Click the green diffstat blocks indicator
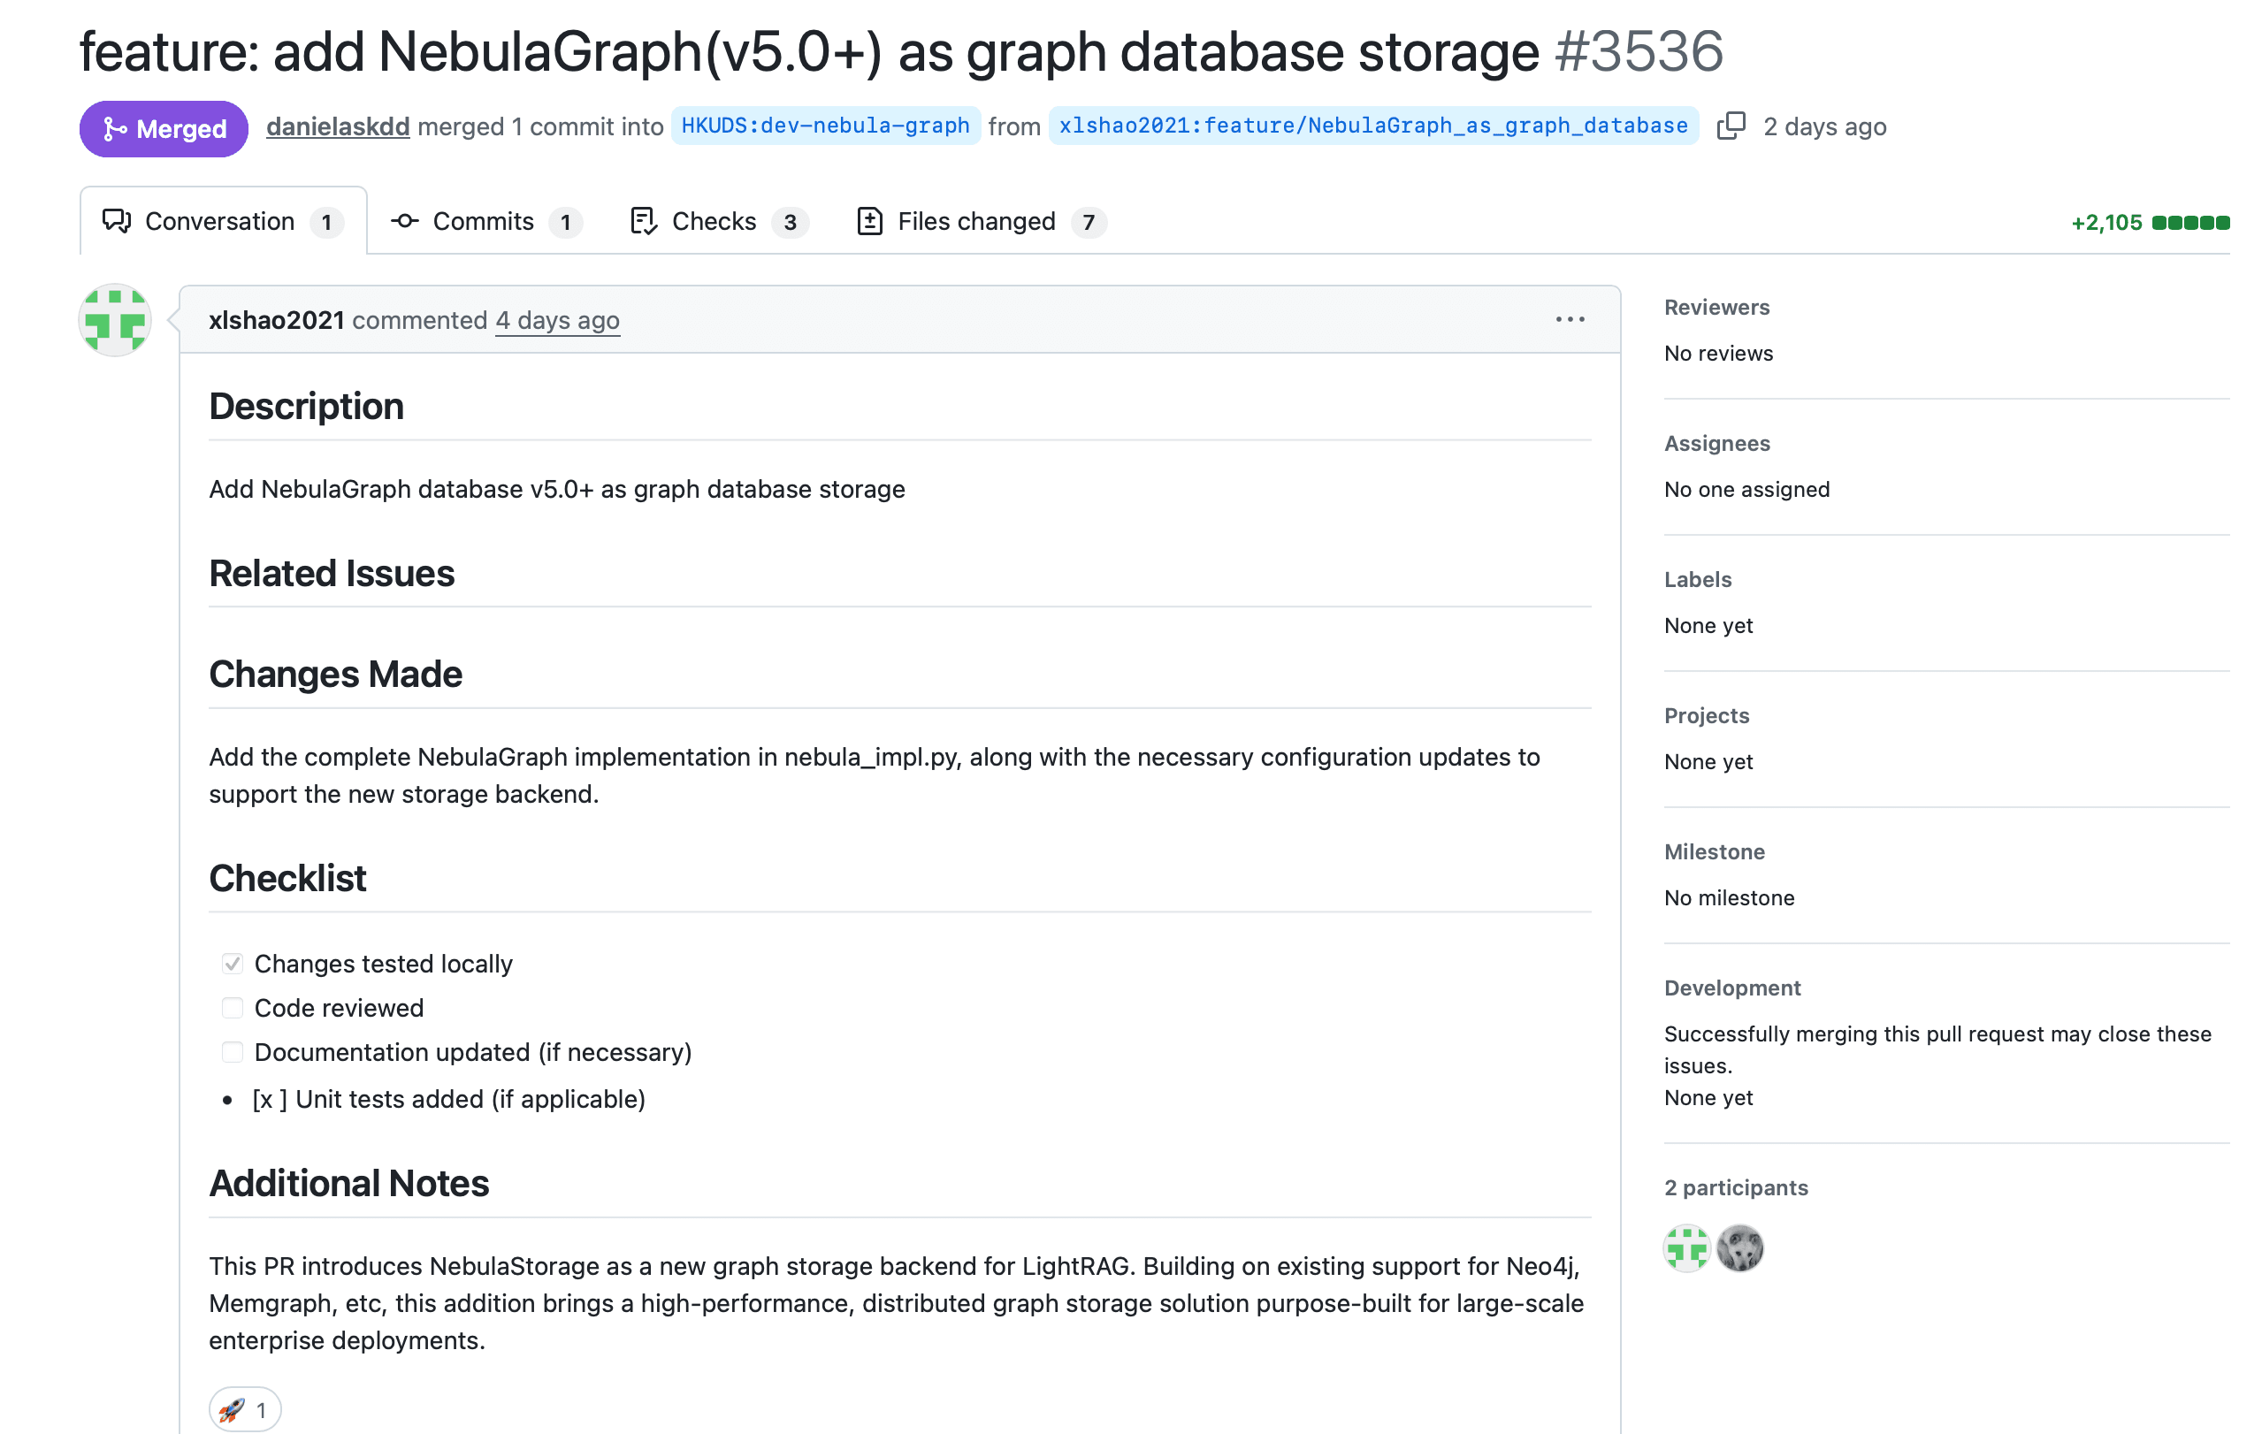Image resolution: width=2262 pixels, height=1434 pixels. point(2190,223)
